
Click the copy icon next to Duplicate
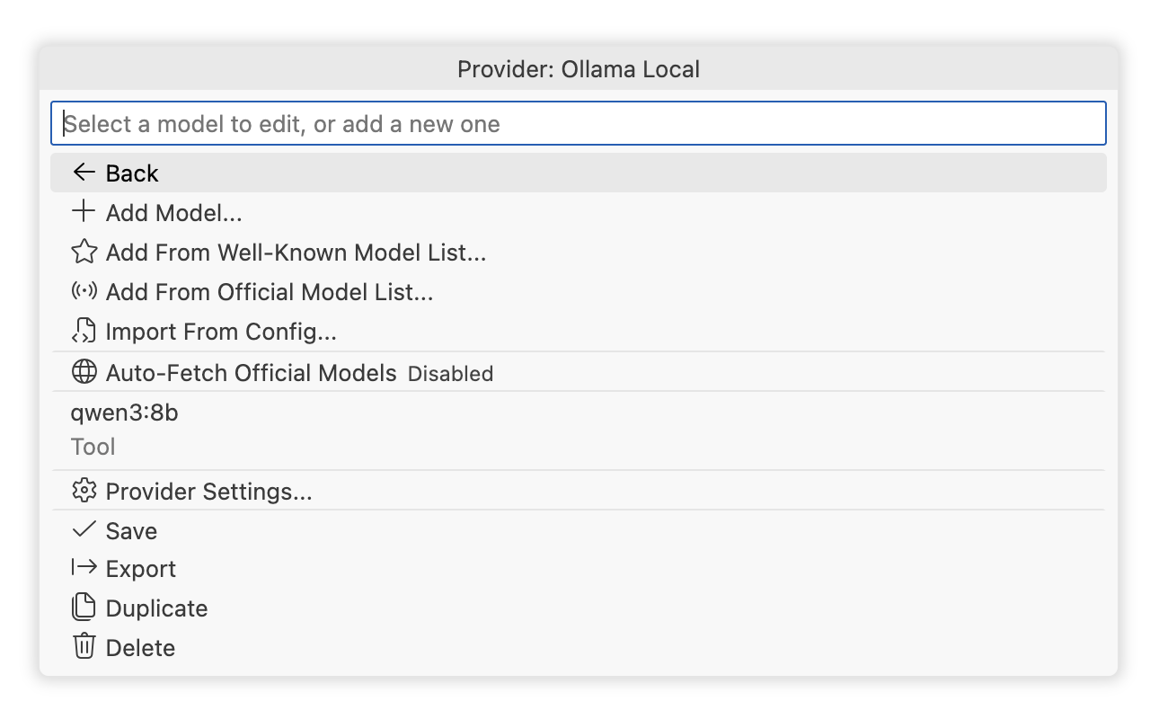pos(84,608)
